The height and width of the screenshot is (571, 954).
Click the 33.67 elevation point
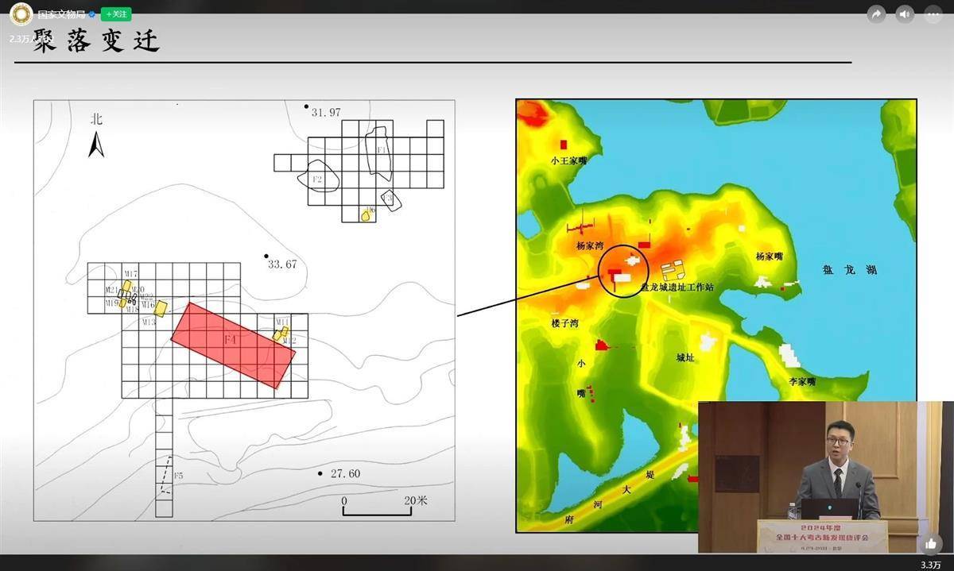(x=281, y=263)
